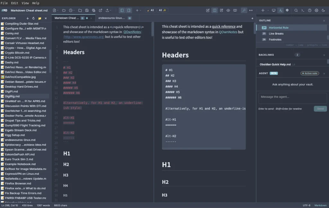Screen dimensions: 329x208
Task: Close the Explorer panel
Action: point(46,18)
